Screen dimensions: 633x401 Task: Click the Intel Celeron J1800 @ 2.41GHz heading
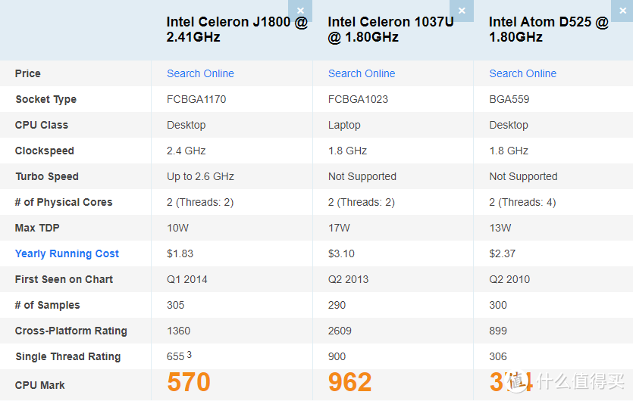(237, 30)
